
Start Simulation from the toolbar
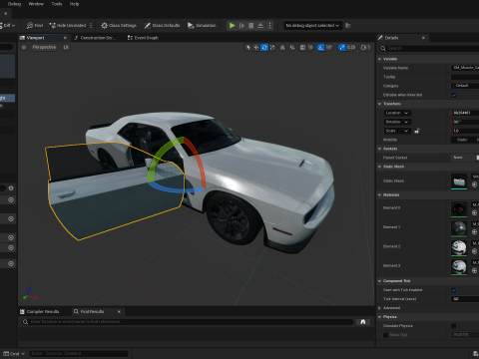click(x=202, y=25)
